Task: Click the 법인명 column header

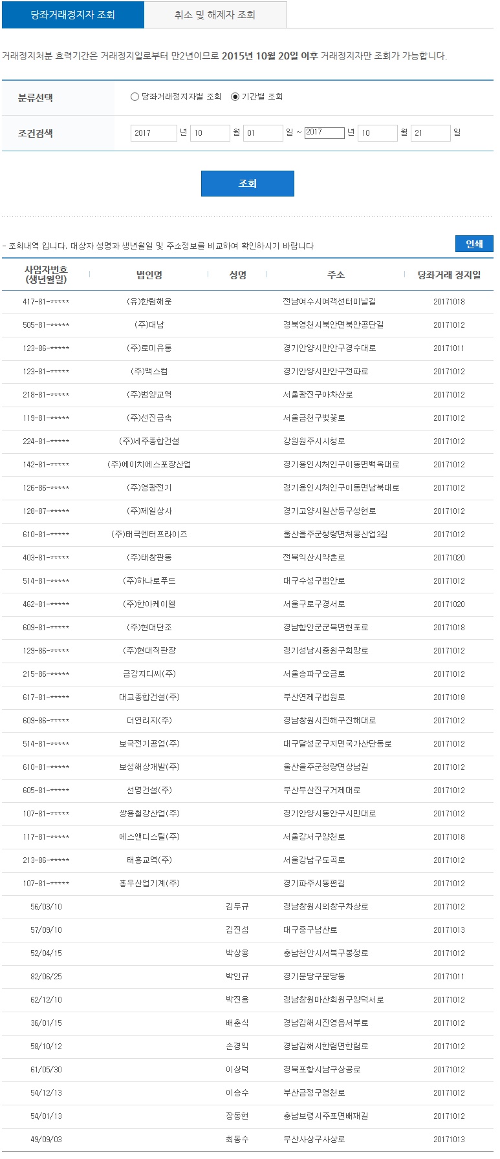Action: click(149, 275)
